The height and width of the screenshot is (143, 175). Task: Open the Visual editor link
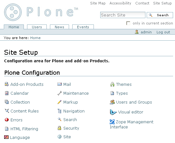(131, 112)
